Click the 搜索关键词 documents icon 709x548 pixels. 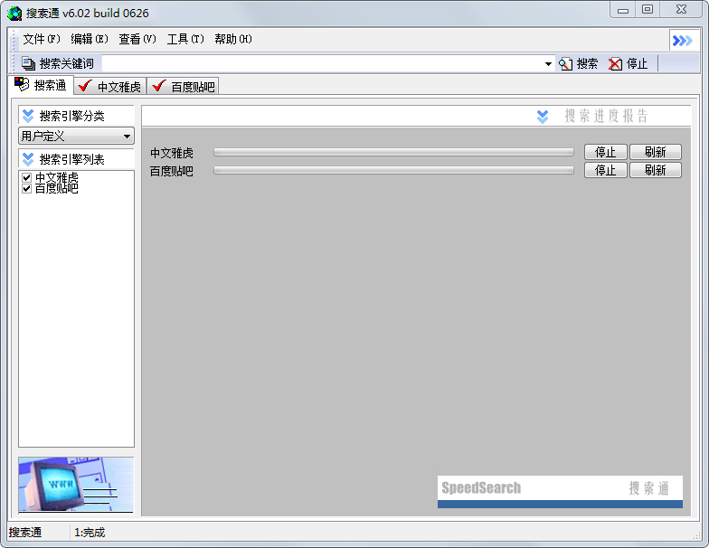(29, 63)
